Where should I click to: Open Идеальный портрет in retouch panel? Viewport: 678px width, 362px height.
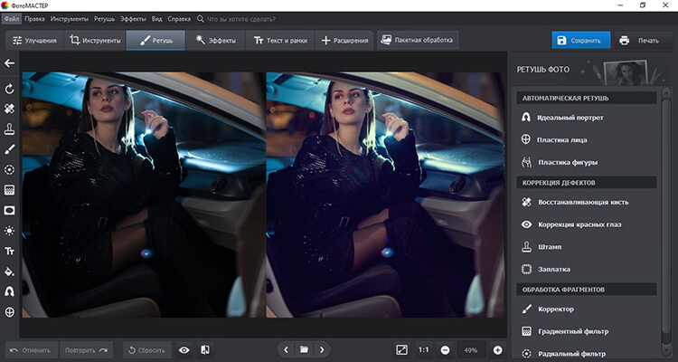[570, 118]
